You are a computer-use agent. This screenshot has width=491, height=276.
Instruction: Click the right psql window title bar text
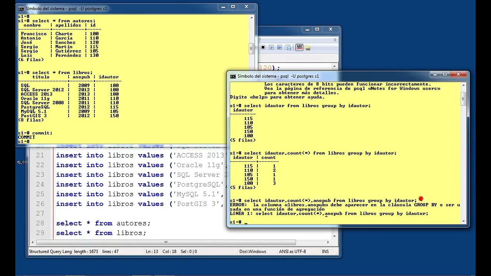pyautogui.click(x=278, y=76)
